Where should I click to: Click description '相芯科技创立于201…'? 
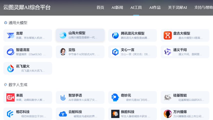pos(33,116)
